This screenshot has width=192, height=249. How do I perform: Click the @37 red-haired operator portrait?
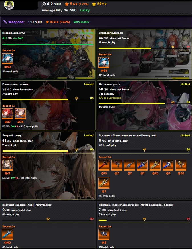pyautogui.click(x=7, y=114)
